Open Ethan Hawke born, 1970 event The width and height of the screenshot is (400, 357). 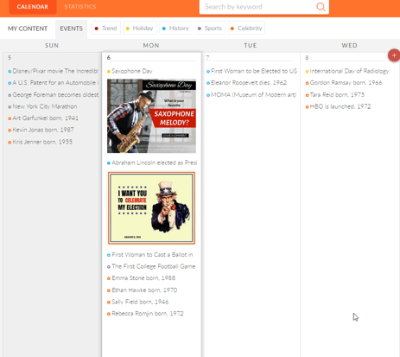coord(142,290)
